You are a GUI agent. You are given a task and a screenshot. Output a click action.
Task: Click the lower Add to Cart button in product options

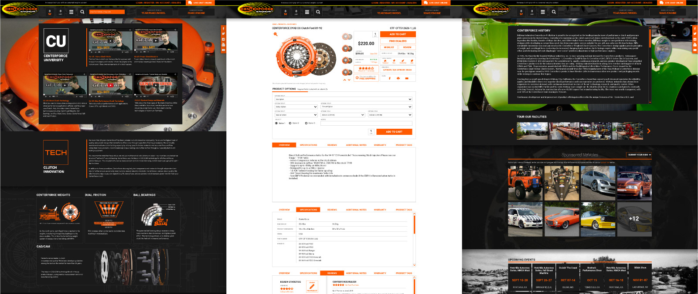point(394,132)
